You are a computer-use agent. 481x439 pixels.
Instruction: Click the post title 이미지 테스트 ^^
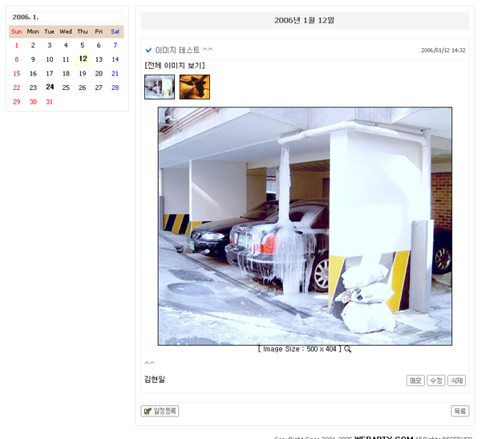[184, 50]
